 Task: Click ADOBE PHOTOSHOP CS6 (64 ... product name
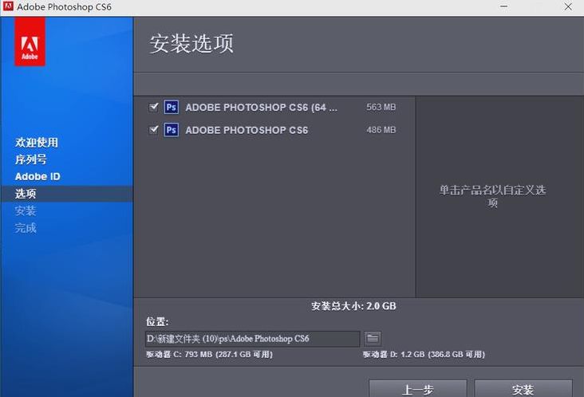(x=262, y=108)
